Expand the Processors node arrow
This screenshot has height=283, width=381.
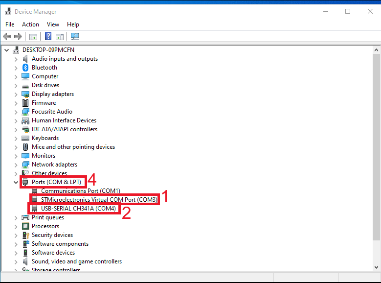tap(16, 227)
